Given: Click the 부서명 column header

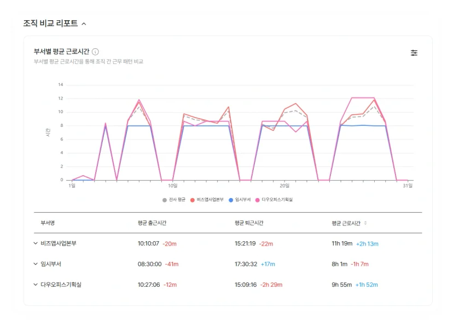Looking at the screenshot, I should (x=48, y=223).
